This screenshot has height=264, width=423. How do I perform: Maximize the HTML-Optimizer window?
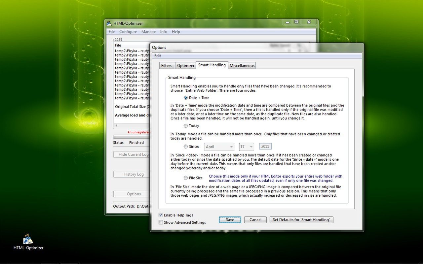296,22
